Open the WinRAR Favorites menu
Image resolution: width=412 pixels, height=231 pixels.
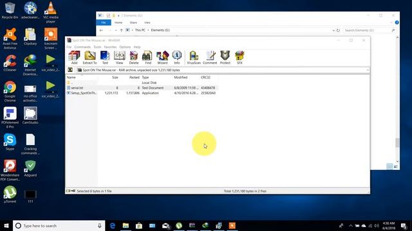[x=110, y=47]
